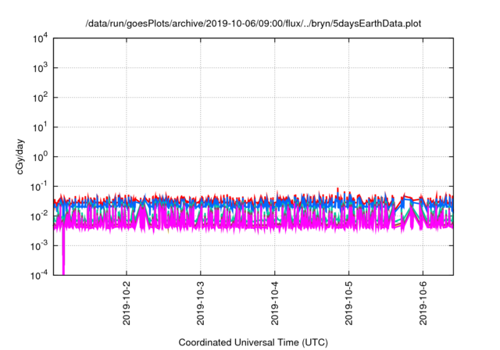
Task: Click the red peak near 2019-10-5
Action: point(337,190)
